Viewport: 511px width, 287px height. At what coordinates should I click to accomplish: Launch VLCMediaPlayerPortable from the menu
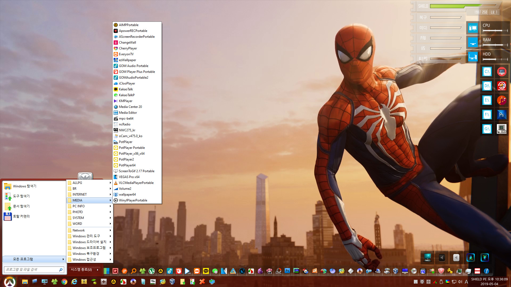pyautogui.click(x=137, y=183)
